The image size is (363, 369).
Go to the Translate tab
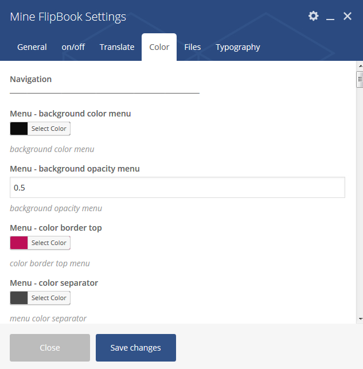pos(117,47)
